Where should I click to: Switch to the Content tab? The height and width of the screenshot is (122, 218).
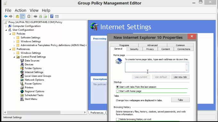click(x=166, y=49)
